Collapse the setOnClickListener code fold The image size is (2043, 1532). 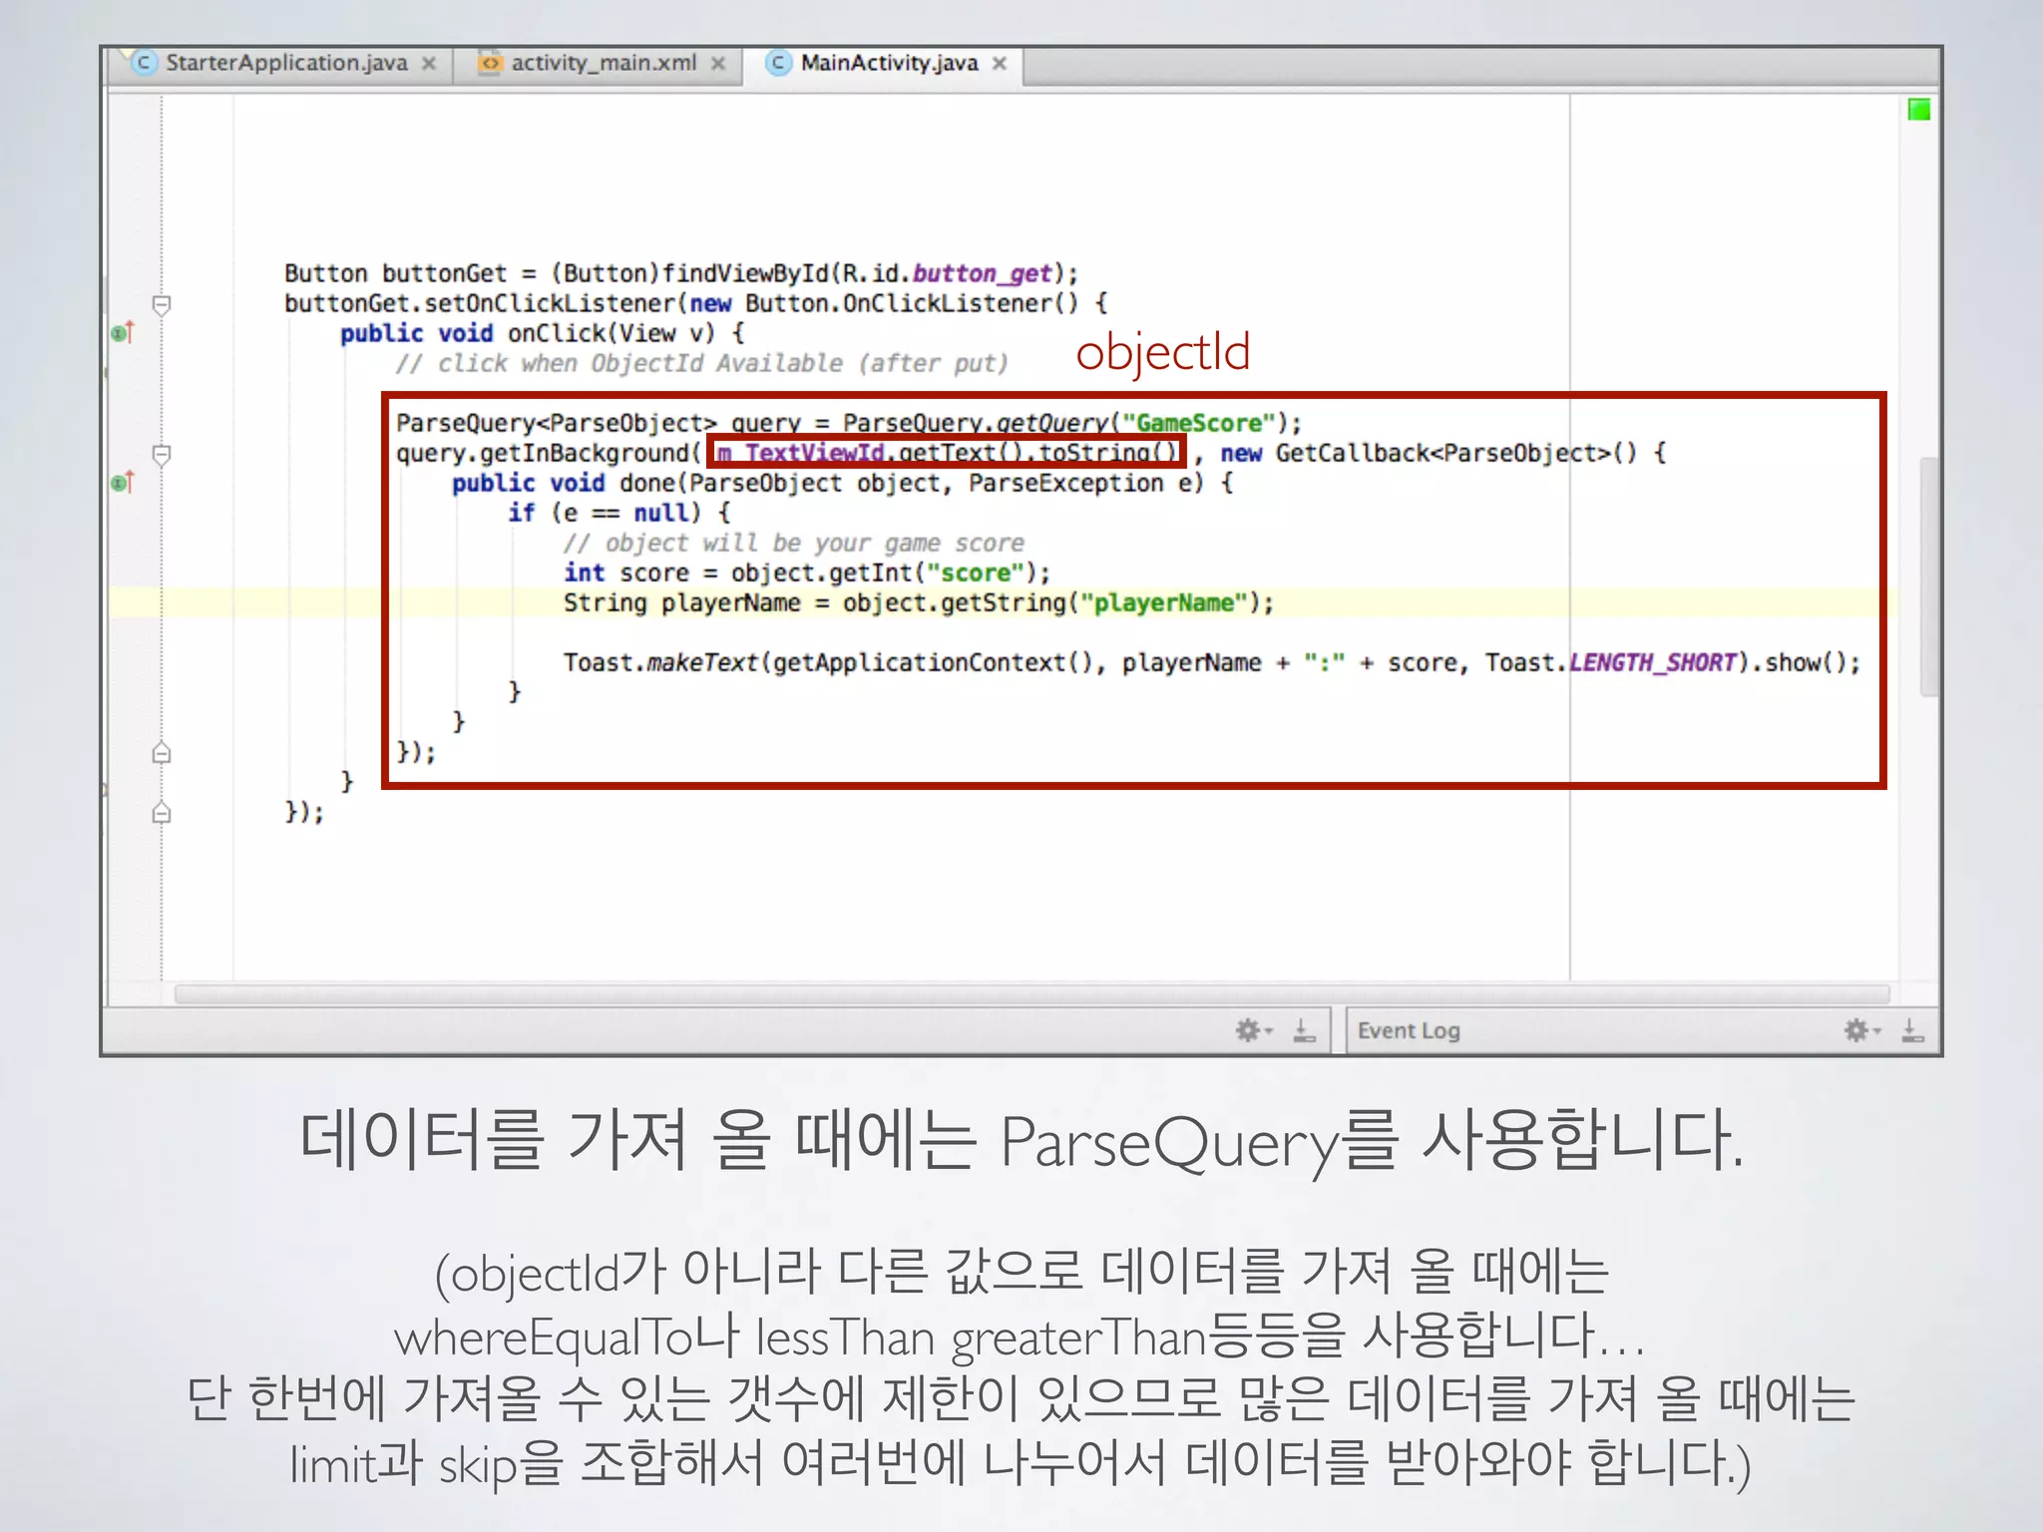tap(162, 304)
